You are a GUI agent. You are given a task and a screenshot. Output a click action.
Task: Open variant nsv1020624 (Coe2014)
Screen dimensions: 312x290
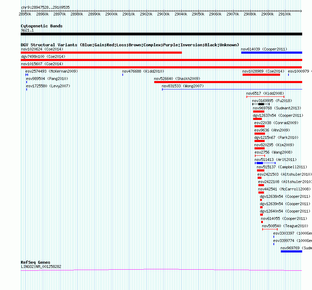(x=42, y=49)
